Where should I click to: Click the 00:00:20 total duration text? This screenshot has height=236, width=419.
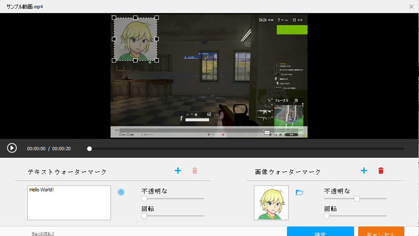coord(61,148)
